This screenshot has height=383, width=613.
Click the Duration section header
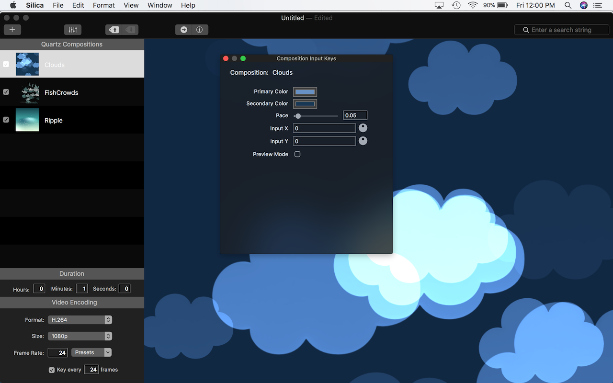pyautogui.click(x=72, y=273)
